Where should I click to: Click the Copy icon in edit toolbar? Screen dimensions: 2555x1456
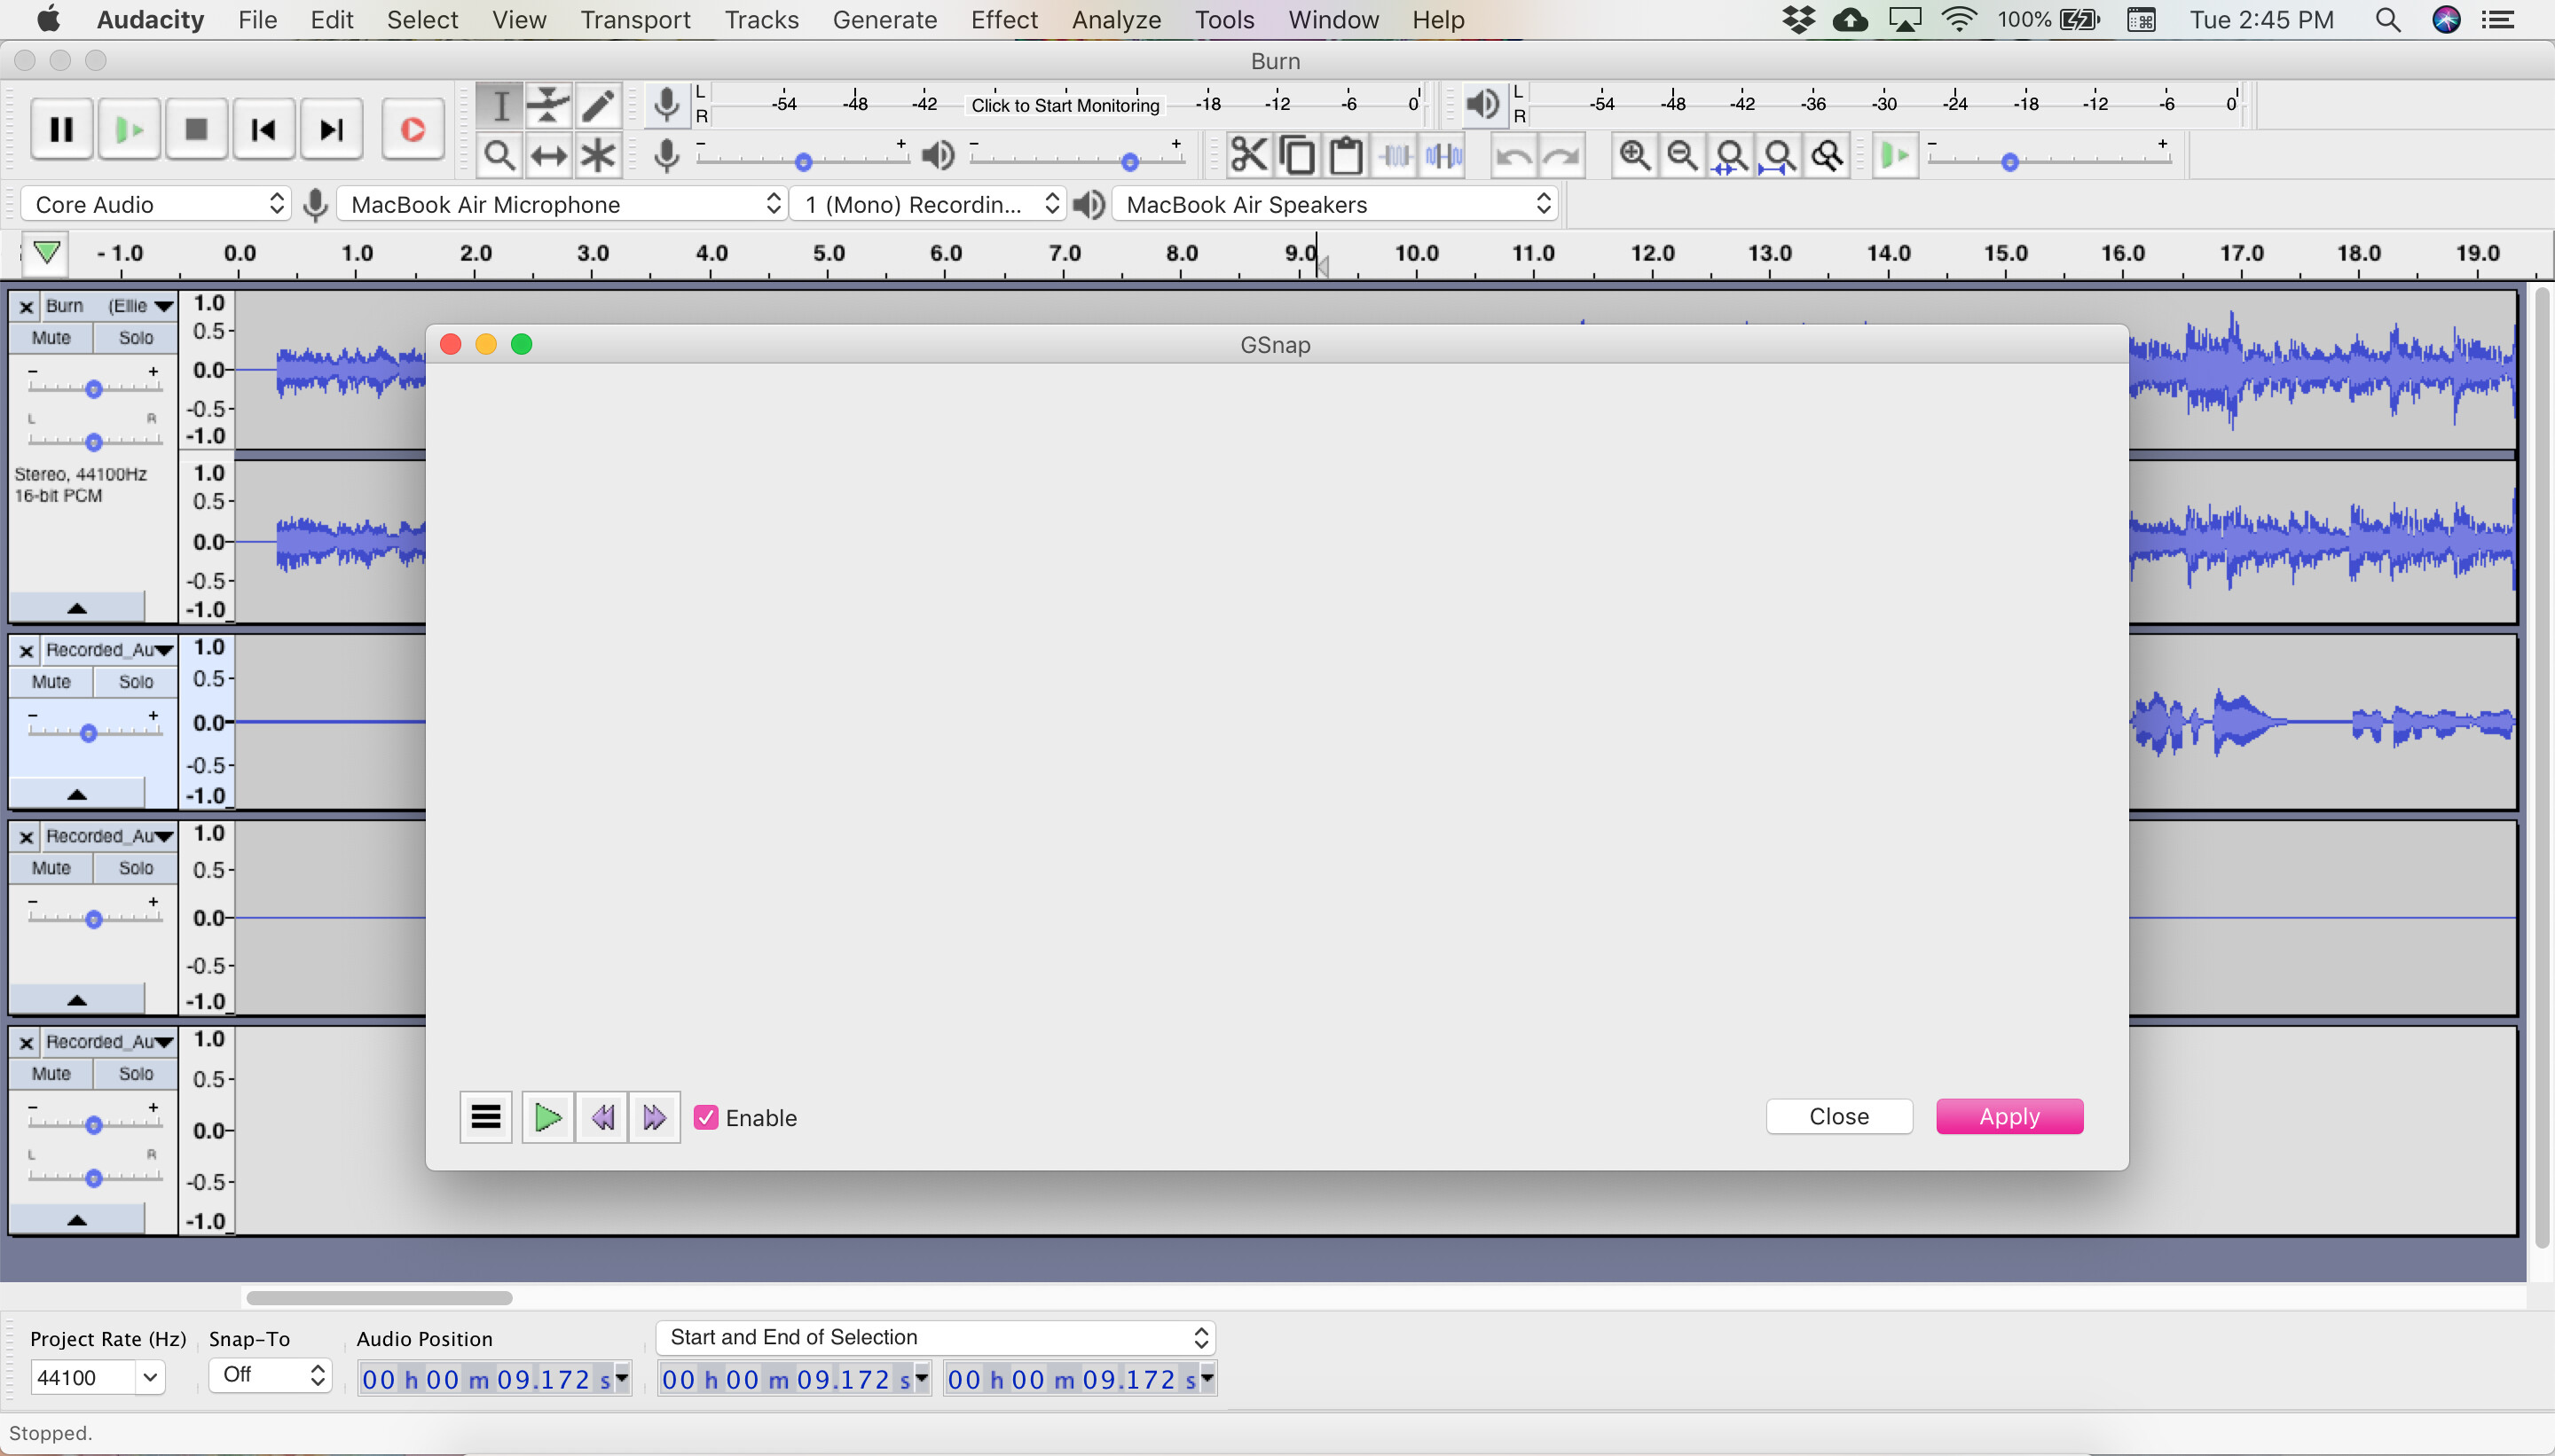coord(1298,155)
